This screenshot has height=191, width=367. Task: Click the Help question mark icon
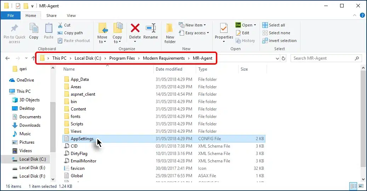click(x=362, y=15)
